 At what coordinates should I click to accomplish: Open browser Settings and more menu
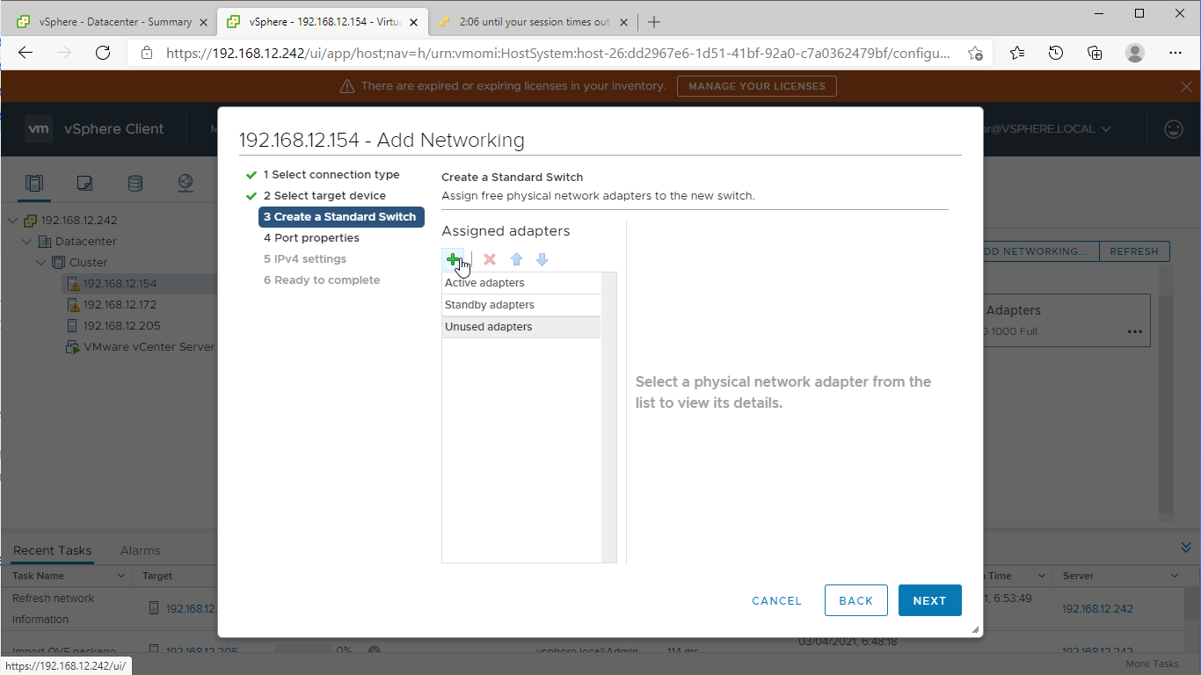(1176, 53)
